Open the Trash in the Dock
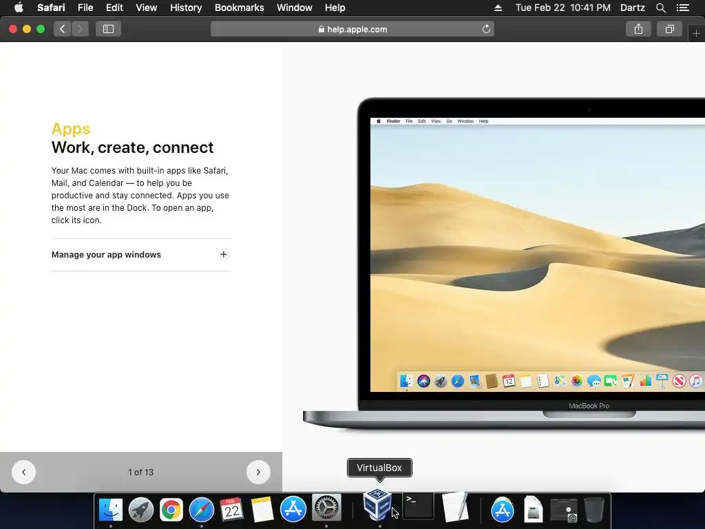This screenshot has height=529, width=705. coord(594,510)
